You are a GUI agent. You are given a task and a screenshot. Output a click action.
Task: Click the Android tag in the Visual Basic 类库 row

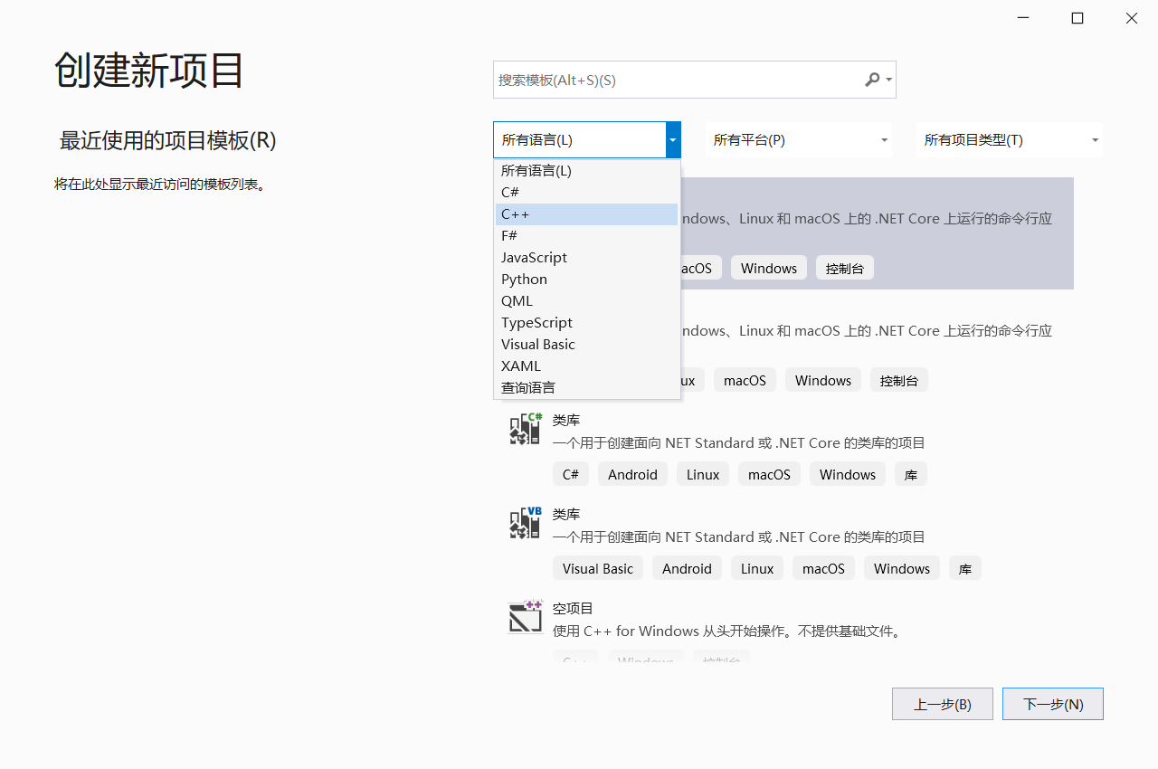coord(687,568)
